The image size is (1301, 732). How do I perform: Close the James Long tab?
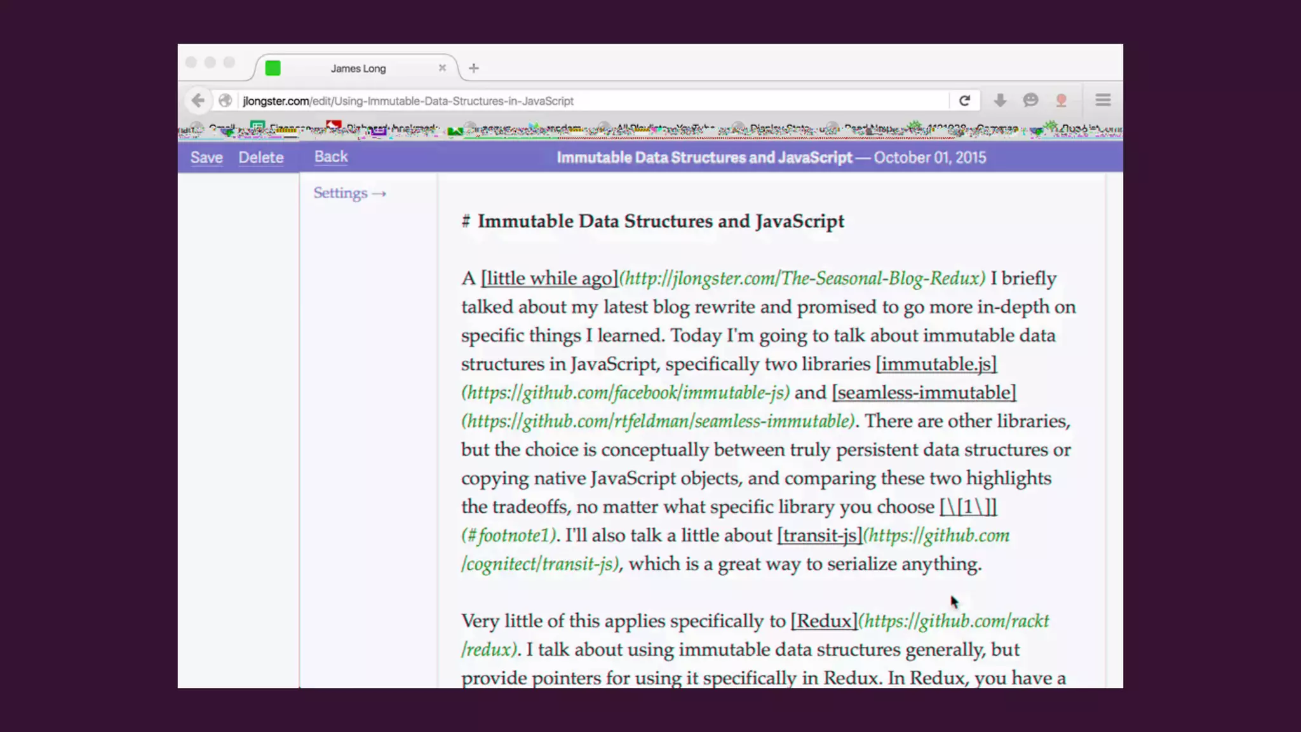pyautogui.click(x=442, y=68)
